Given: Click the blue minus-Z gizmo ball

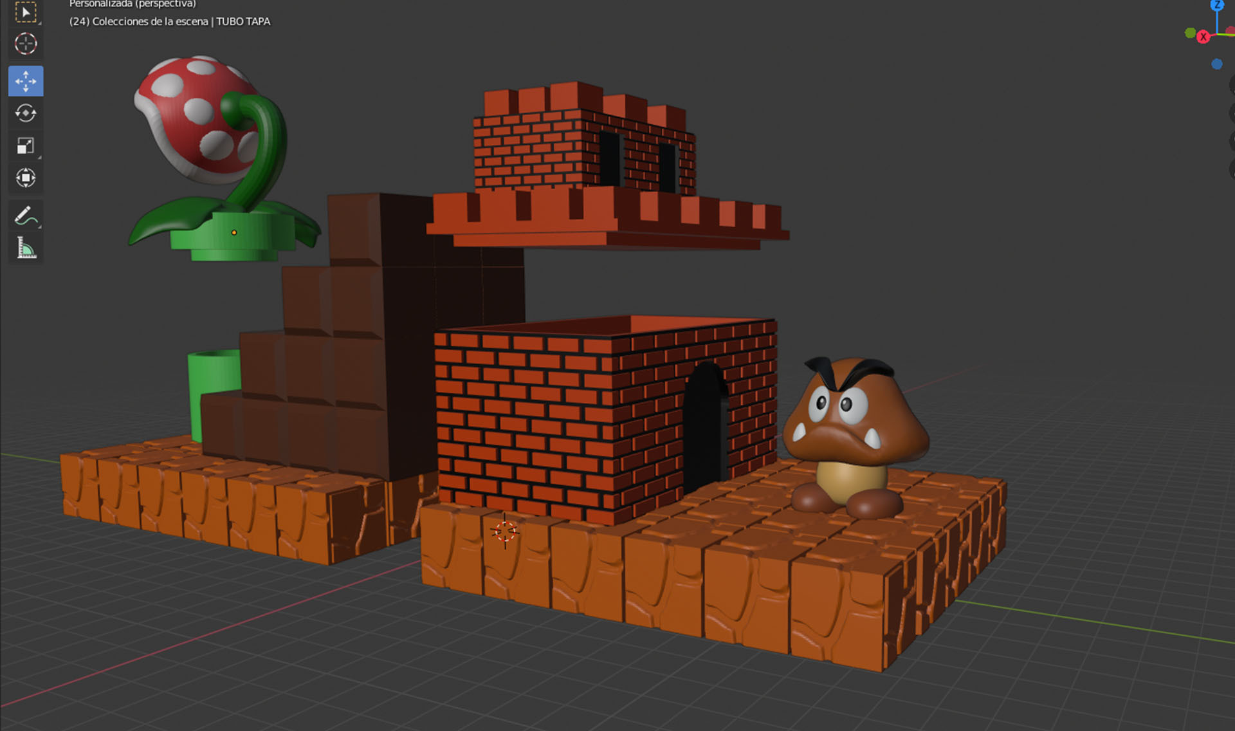Looking at the screenshot, I should [x=1216, y=63].
